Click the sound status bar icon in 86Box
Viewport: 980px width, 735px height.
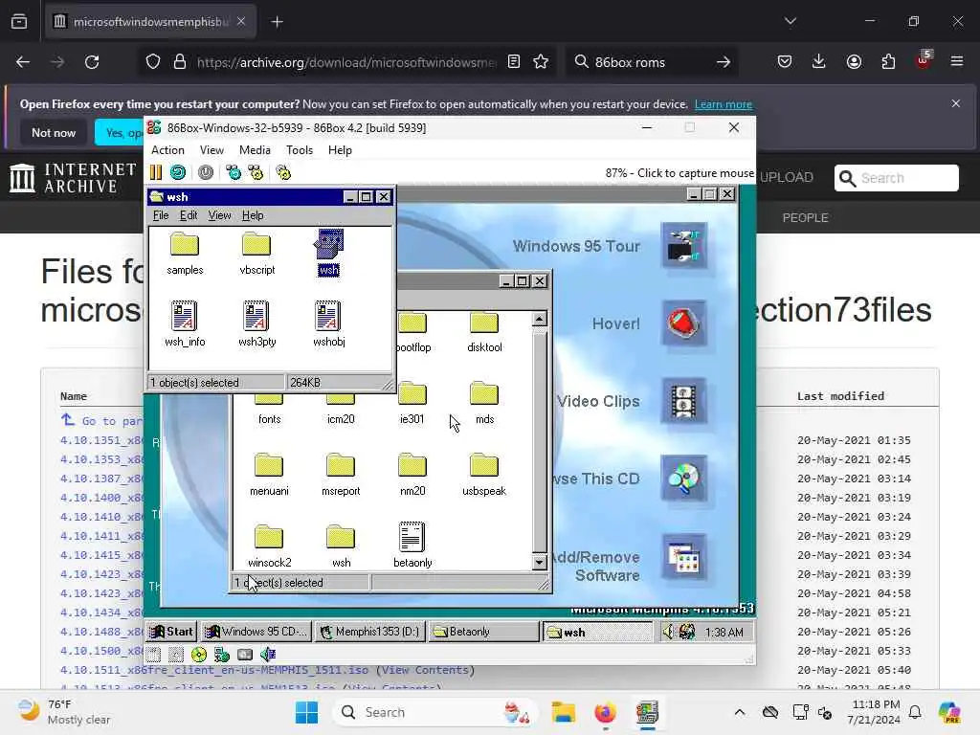[268, 655]
